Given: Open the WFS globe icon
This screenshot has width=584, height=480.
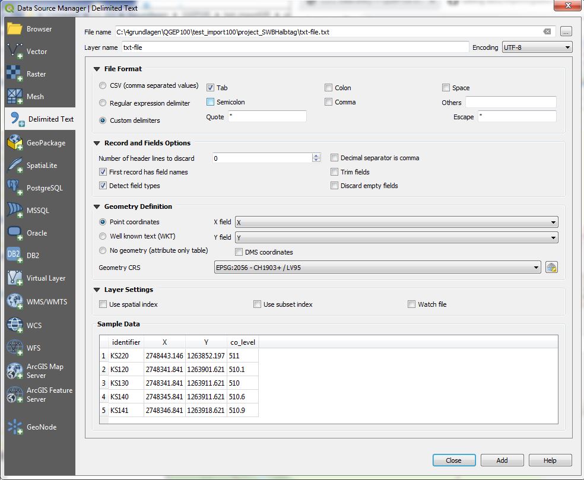Looking at the screenshot, I should pos(14,348).
